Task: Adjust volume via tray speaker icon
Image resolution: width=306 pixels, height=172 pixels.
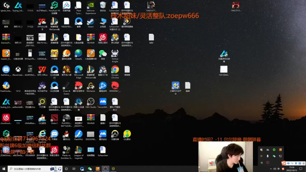Action: point(275,169)
